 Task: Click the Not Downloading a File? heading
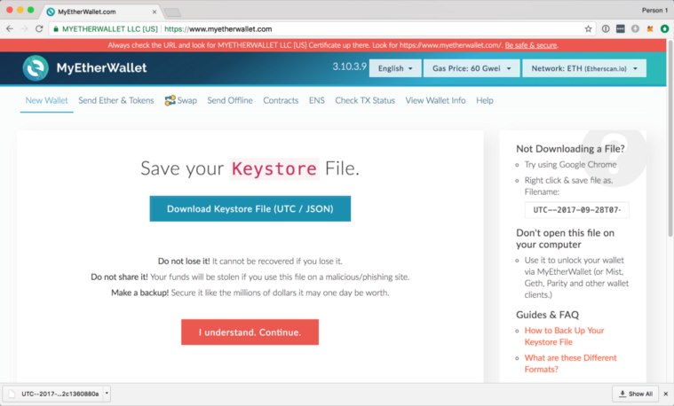pyautogui.click(x=570, y=149)
